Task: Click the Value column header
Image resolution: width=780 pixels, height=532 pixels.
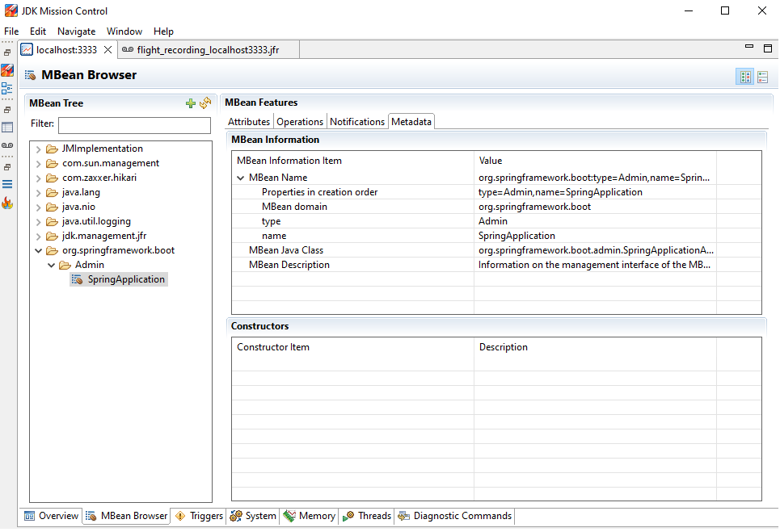Action: point(595,161)
